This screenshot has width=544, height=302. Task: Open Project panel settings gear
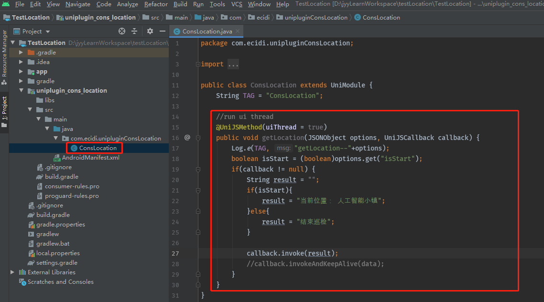tap(150, 31)
